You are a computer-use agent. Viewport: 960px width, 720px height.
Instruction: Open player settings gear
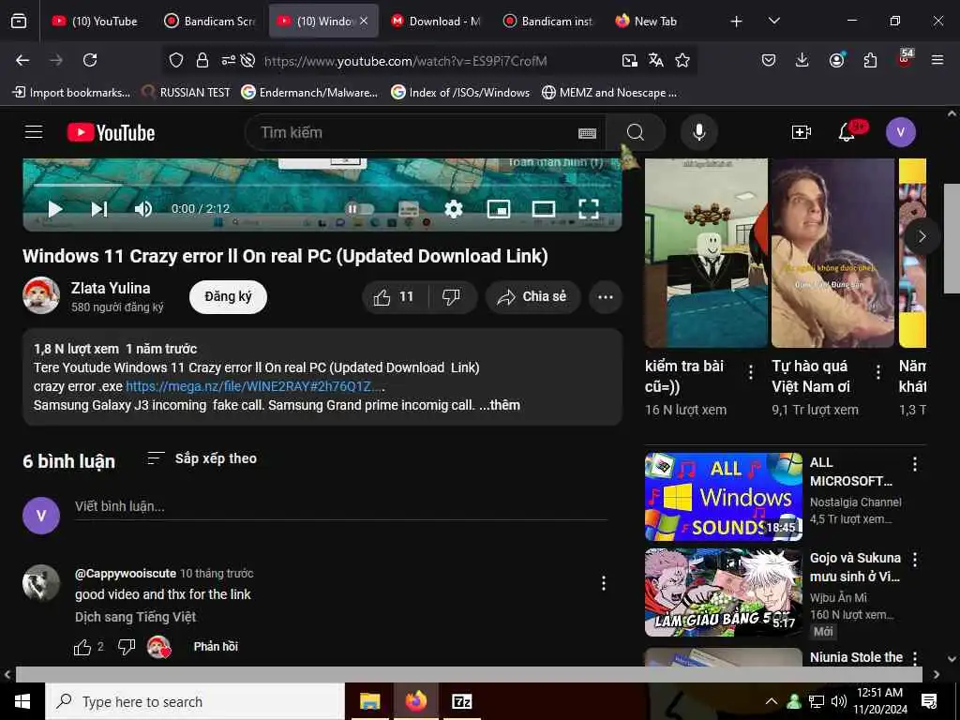click(x=453, y=209)
